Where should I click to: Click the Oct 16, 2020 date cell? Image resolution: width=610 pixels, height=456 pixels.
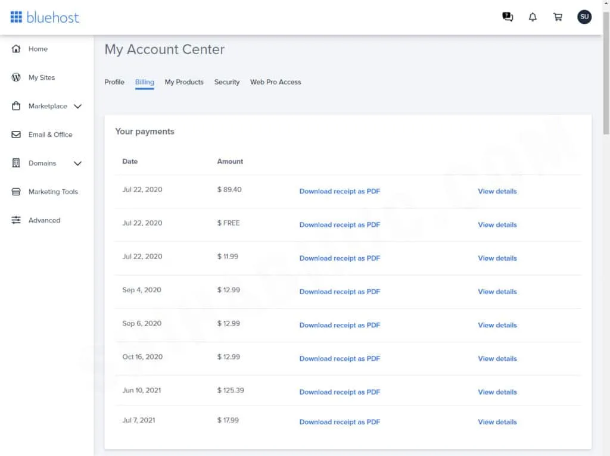142,357
